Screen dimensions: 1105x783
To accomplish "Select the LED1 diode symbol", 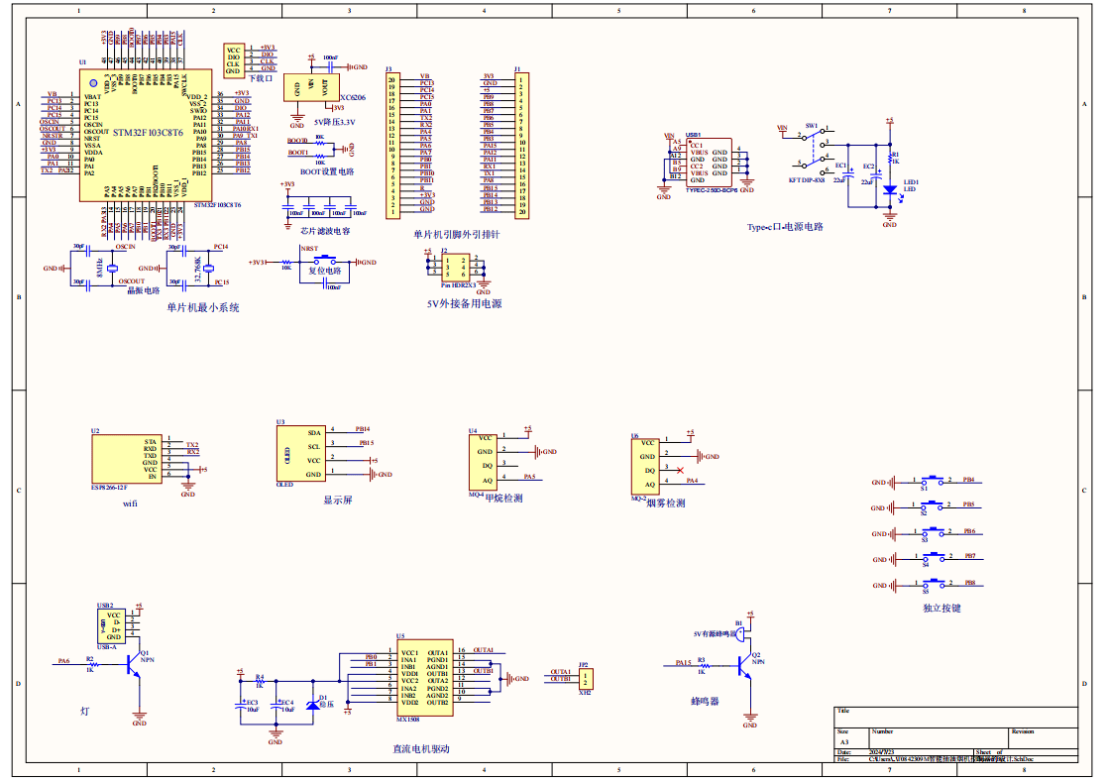I will (x=889, y=188).
